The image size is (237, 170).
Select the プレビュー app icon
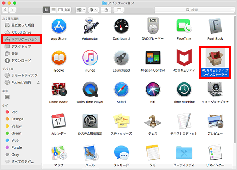pyautogui.click(x=215, y=121)
